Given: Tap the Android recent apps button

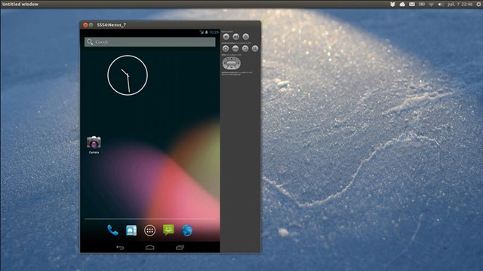Looking at the screenshot, I should (x=180, y=248).
